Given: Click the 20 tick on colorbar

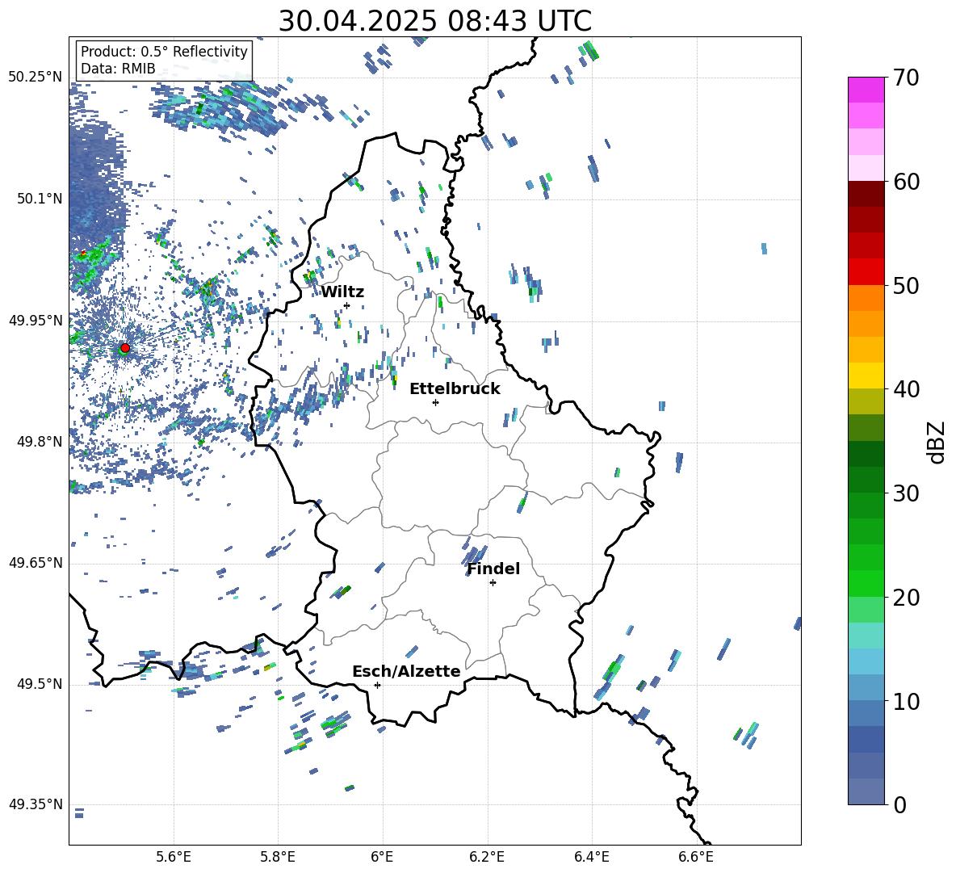Looking at the screenshot, I should (x=906, y=598).
